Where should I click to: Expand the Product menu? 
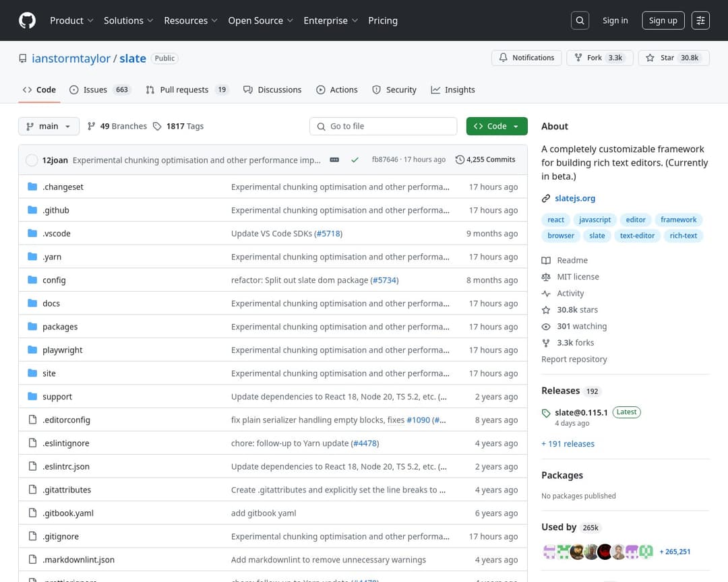(71, 20)
